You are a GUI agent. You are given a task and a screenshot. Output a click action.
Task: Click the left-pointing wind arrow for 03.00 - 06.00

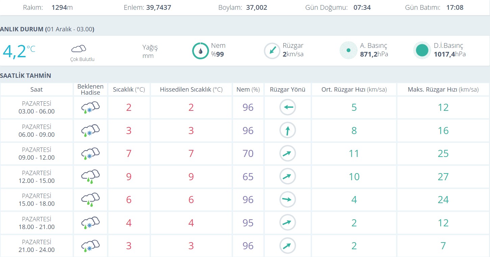click(288, 107)
